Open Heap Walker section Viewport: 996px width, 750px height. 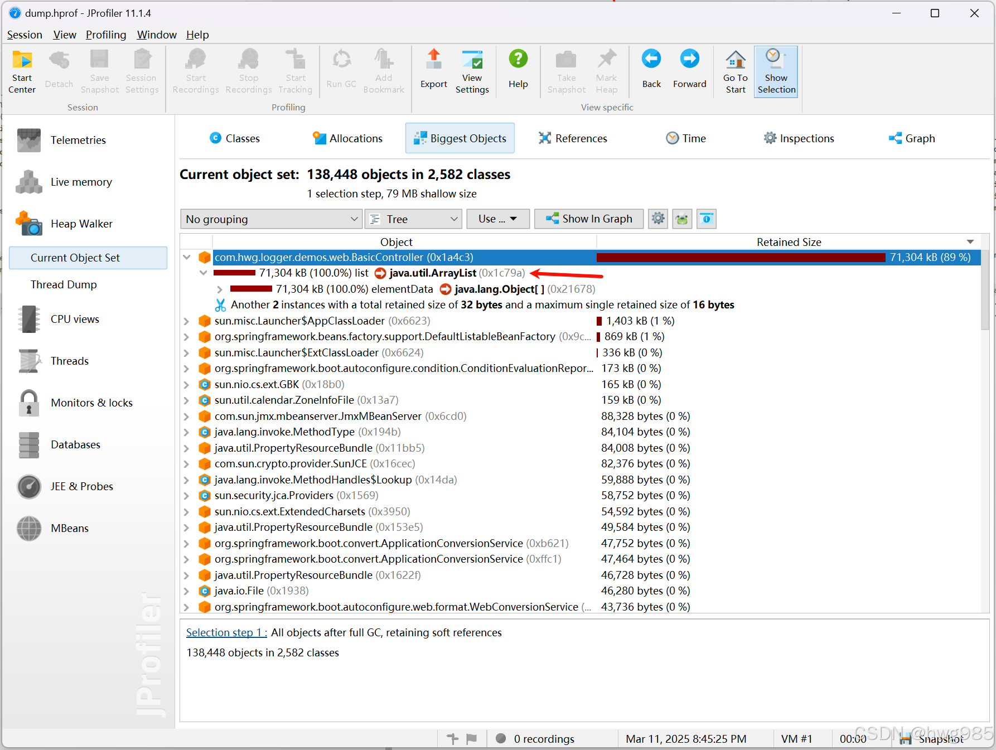(64, 224)
